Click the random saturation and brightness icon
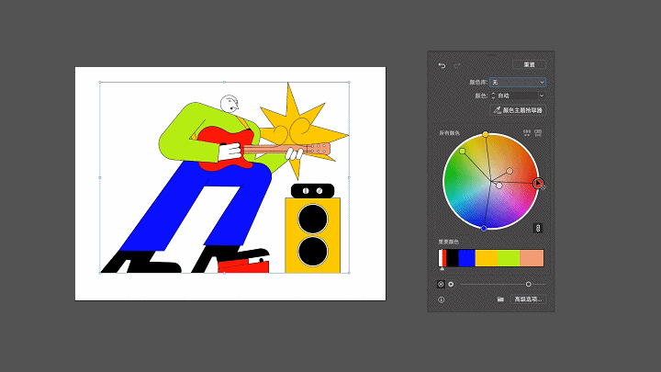 tap(538, 133)
